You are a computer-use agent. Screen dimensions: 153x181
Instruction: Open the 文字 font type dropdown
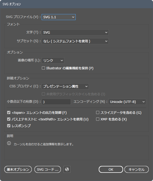coord(75,33)
